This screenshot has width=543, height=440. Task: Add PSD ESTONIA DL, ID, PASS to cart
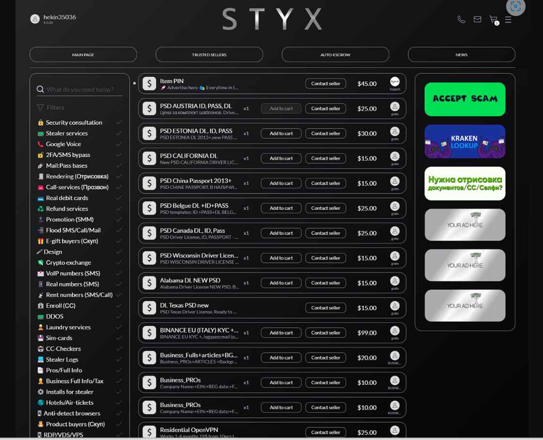(281, 134)
